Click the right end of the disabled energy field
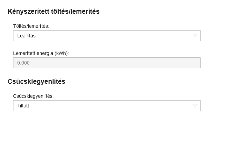The image size is (227, 162). point(193,63)
